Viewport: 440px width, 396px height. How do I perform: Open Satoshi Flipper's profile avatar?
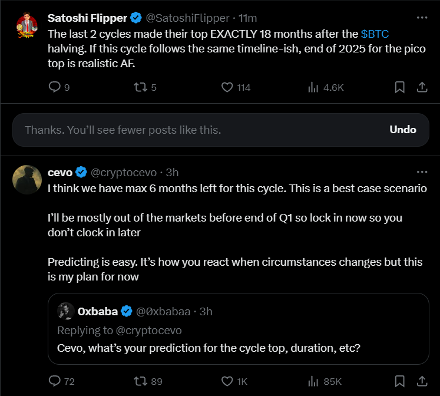pyautogui.click(x=27, y=25)
